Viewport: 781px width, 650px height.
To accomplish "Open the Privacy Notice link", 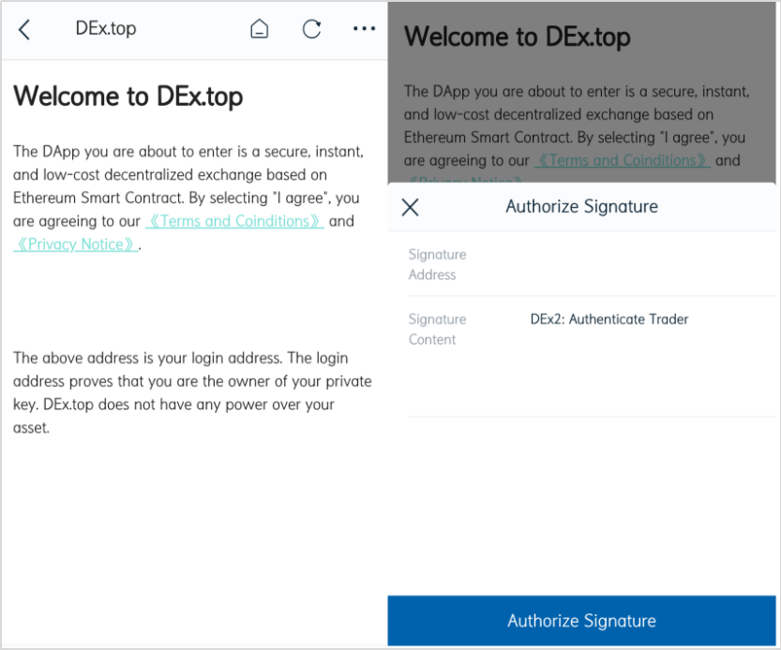I will [76, 244].
